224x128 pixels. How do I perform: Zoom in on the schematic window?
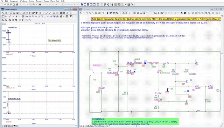coord(206,13)
